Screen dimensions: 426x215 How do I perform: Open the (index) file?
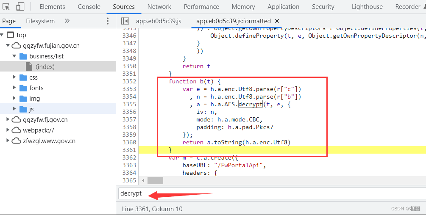click(45, 67)
